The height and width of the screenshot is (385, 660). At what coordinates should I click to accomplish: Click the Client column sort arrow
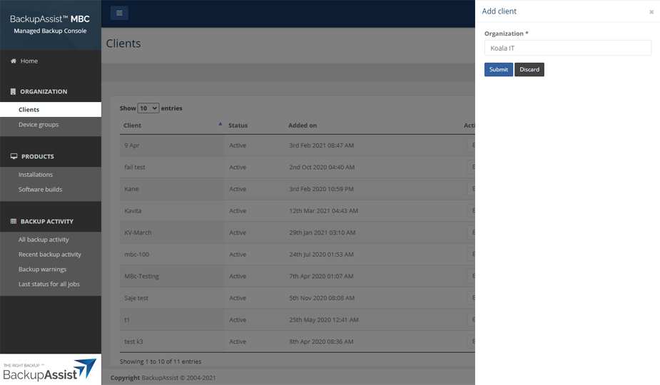pos(220,124)
